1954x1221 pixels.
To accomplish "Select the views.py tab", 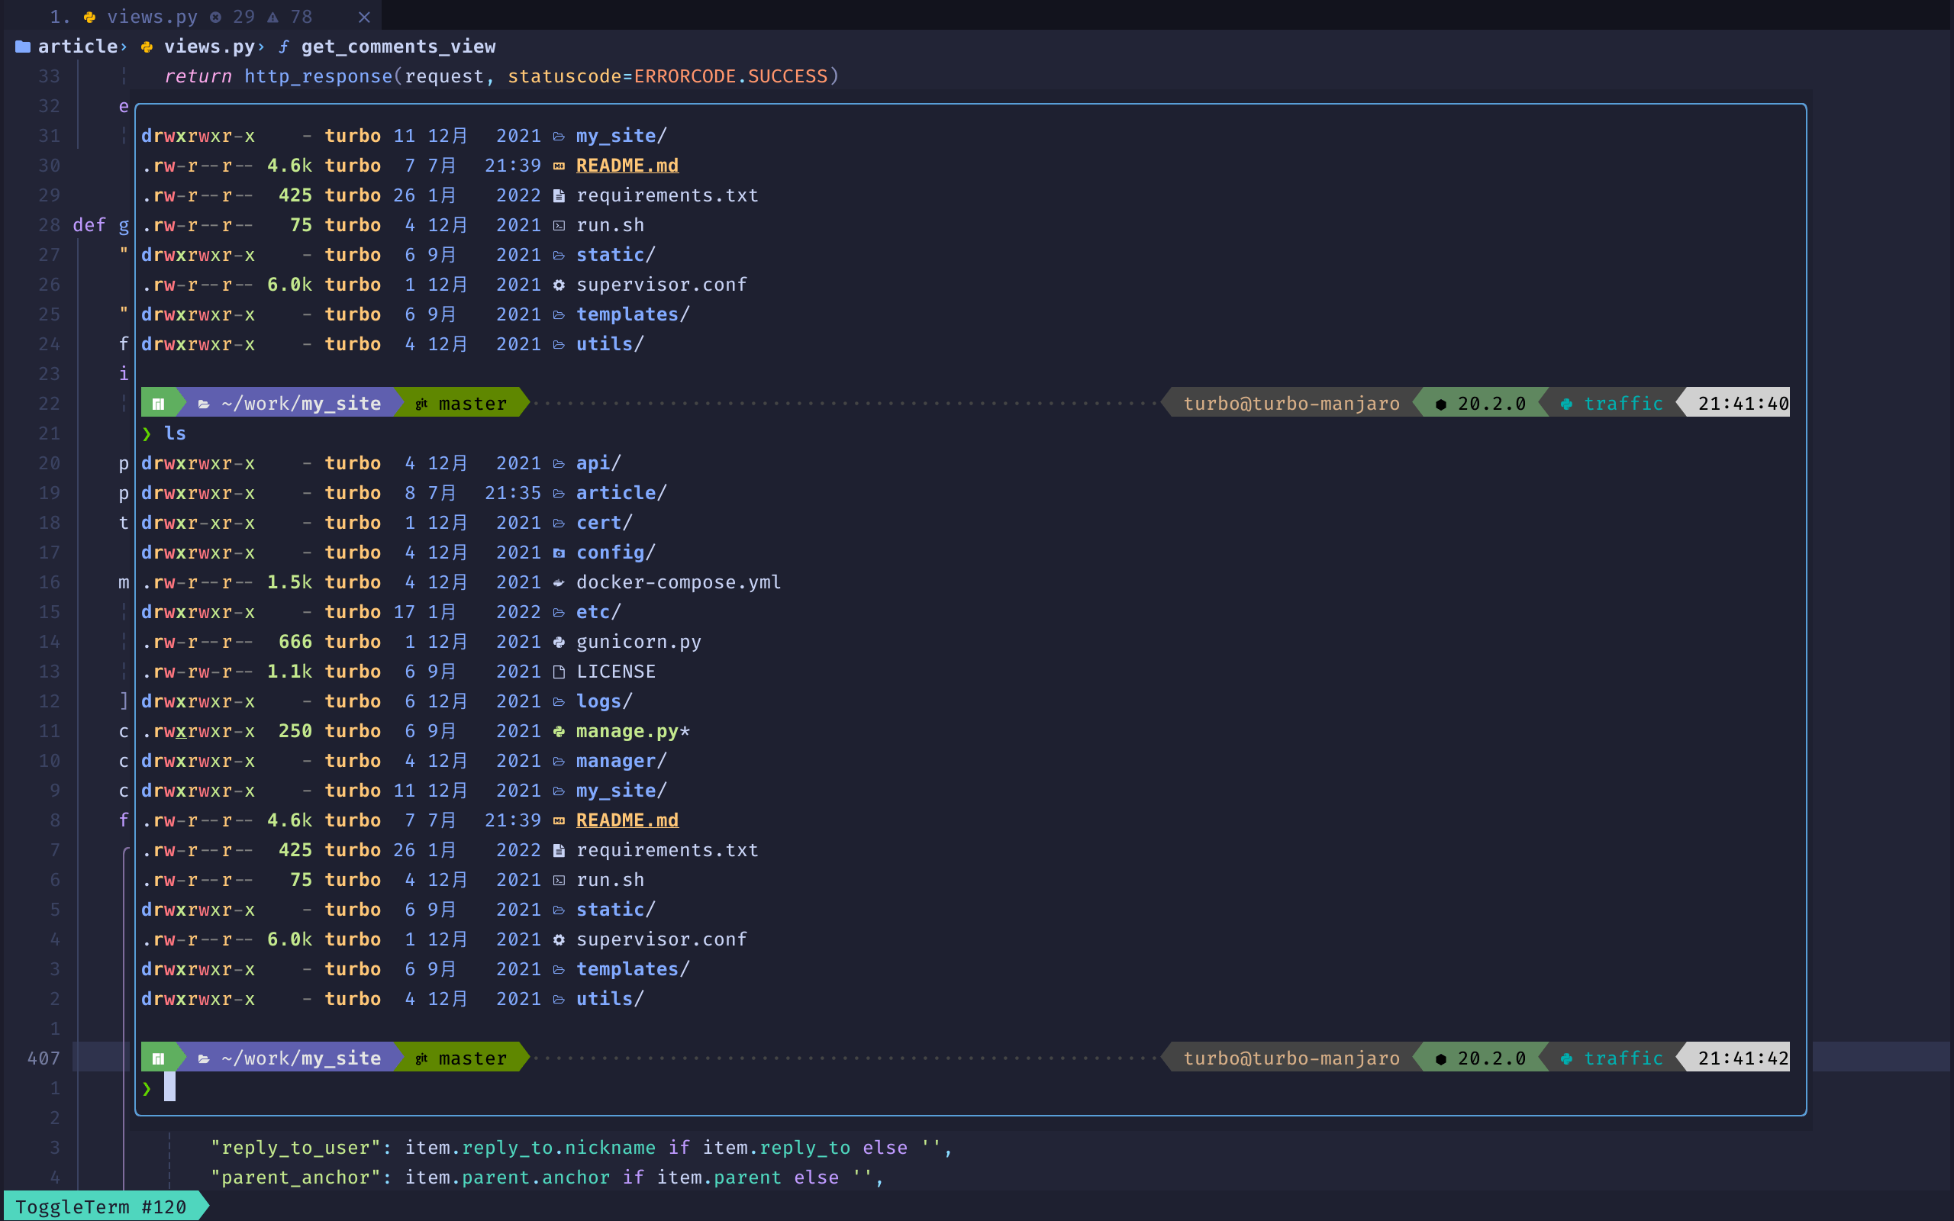I will (x=152, y=17).
